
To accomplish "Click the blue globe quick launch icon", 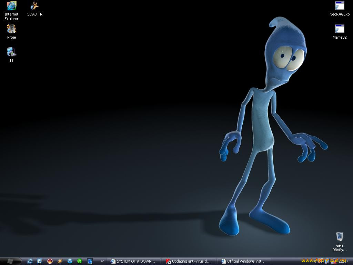I will tap(70, 261).
